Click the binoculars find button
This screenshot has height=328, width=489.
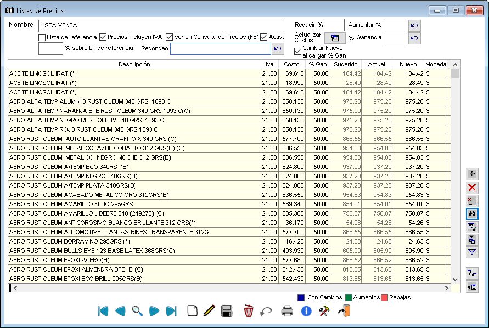click(x=471, y=213)
